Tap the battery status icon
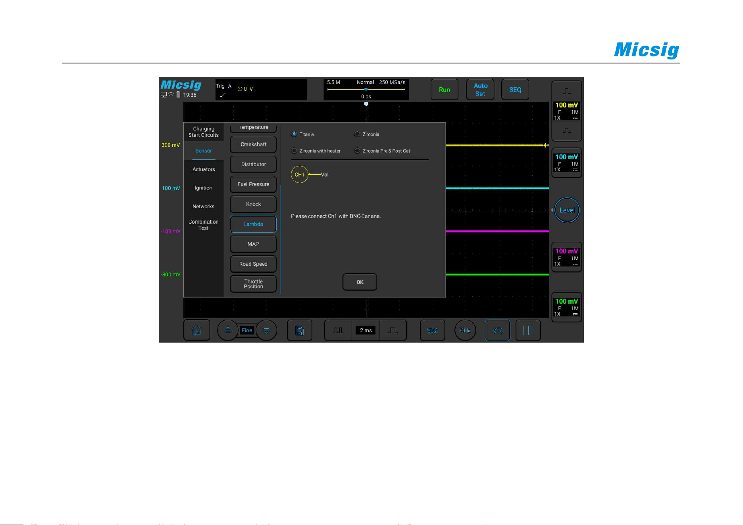 [x=178, y=95]
